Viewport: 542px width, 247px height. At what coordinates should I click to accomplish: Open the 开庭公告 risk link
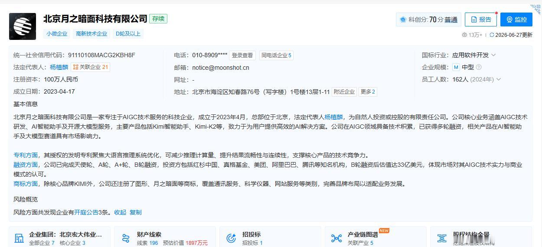coord(86,212)
